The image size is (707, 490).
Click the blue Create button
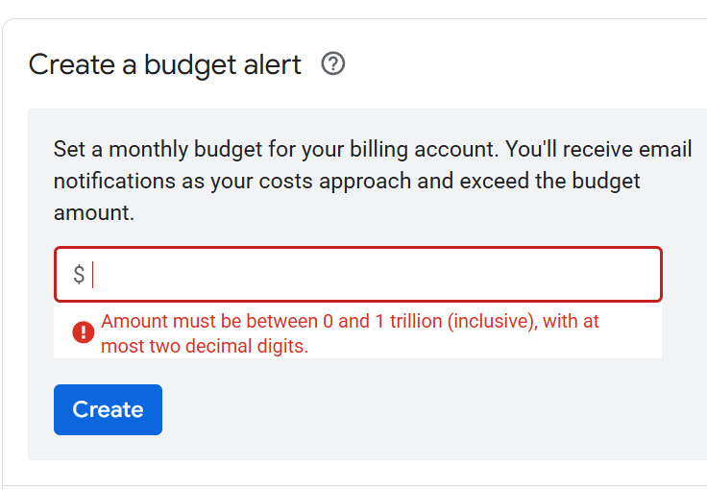pos(108,409)
